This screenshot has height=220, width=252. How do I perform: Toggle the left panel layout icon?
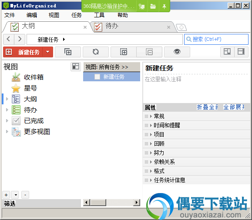click(227, 52)
